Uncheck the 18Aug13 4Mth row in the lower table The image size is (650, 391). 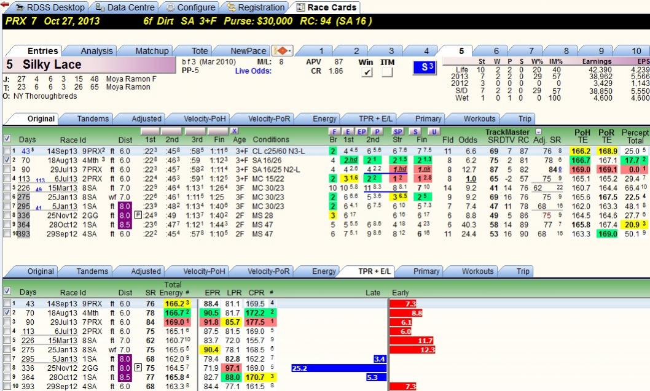[x=7, y=312]
